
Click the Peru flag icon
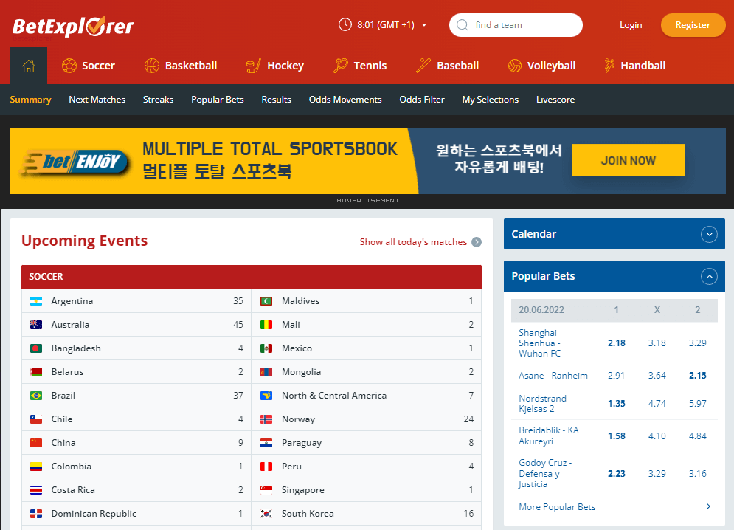266,467
